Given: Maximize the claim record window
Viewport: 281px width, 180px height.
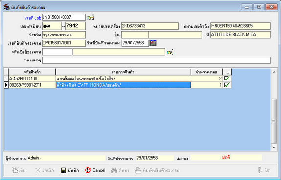Looking at the screenshot, I should coord(259,7).
